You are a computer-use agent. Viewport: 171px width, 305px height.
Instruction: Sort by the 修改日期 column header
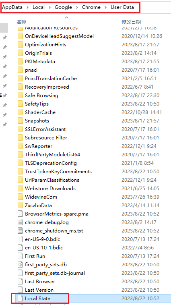[131, 22]
